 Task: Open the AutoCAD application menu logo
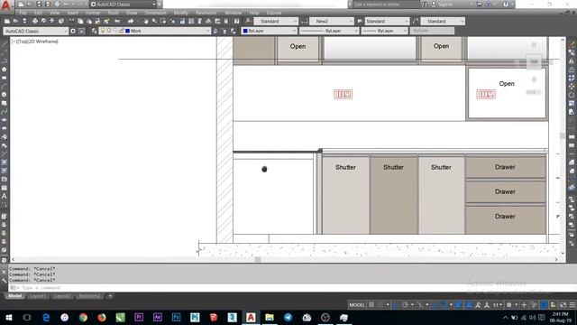[x=6, y=5]
